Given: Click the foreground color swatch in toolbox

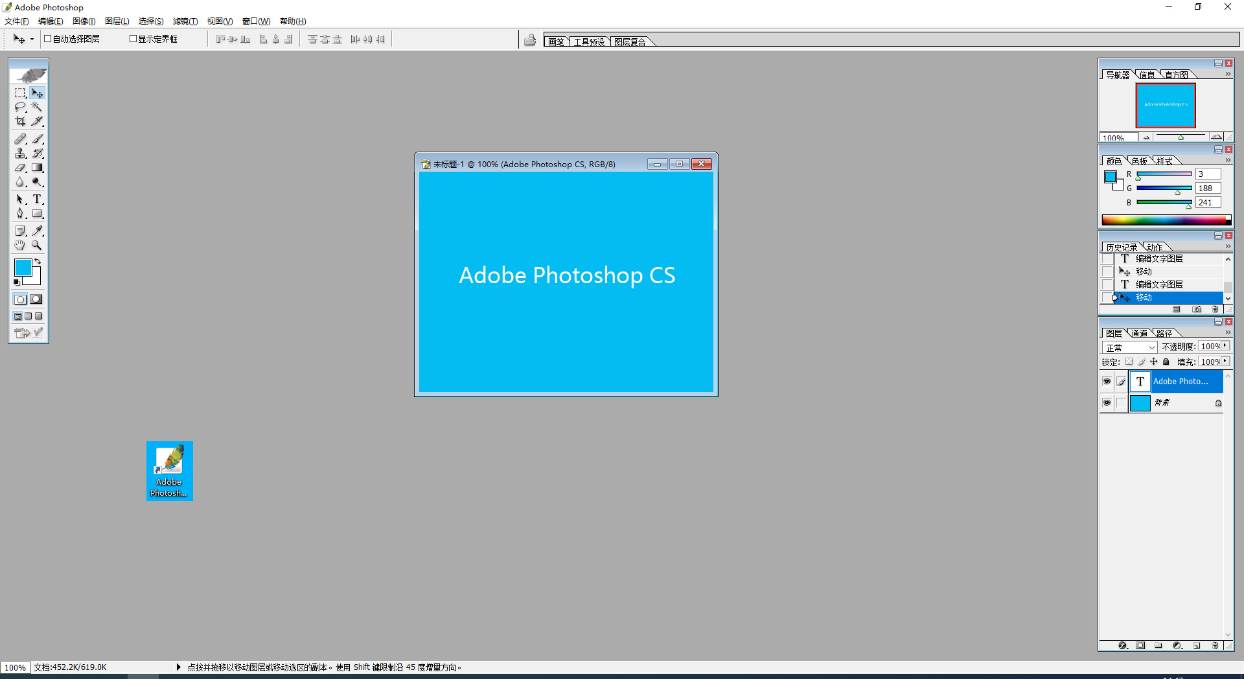Looking at the screenshot, I should [x=23, y=267].
